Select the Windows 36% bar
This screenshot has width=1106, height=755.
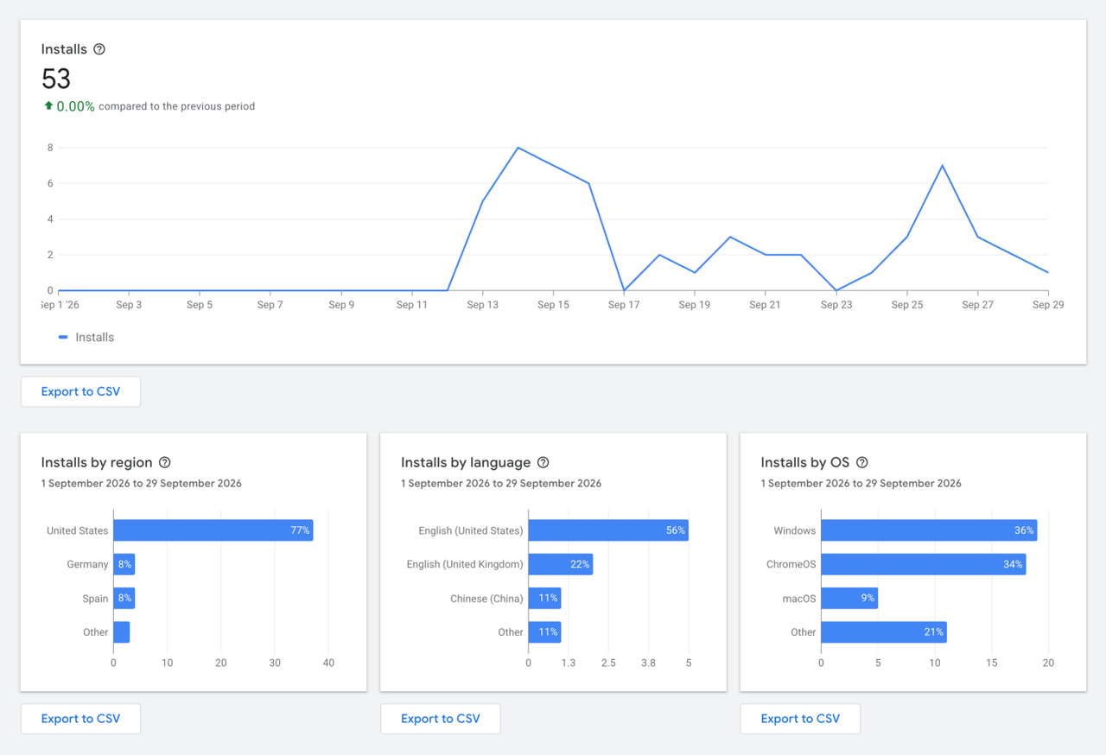click(929, 530)
